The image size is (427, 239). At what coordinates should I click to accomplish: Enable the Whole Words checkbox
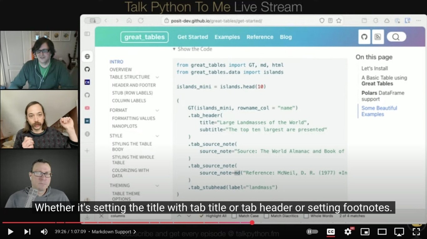306,216
